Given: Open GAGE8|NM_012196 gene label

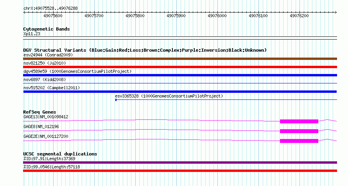Looking at the screenshot, I should [41, 126].
